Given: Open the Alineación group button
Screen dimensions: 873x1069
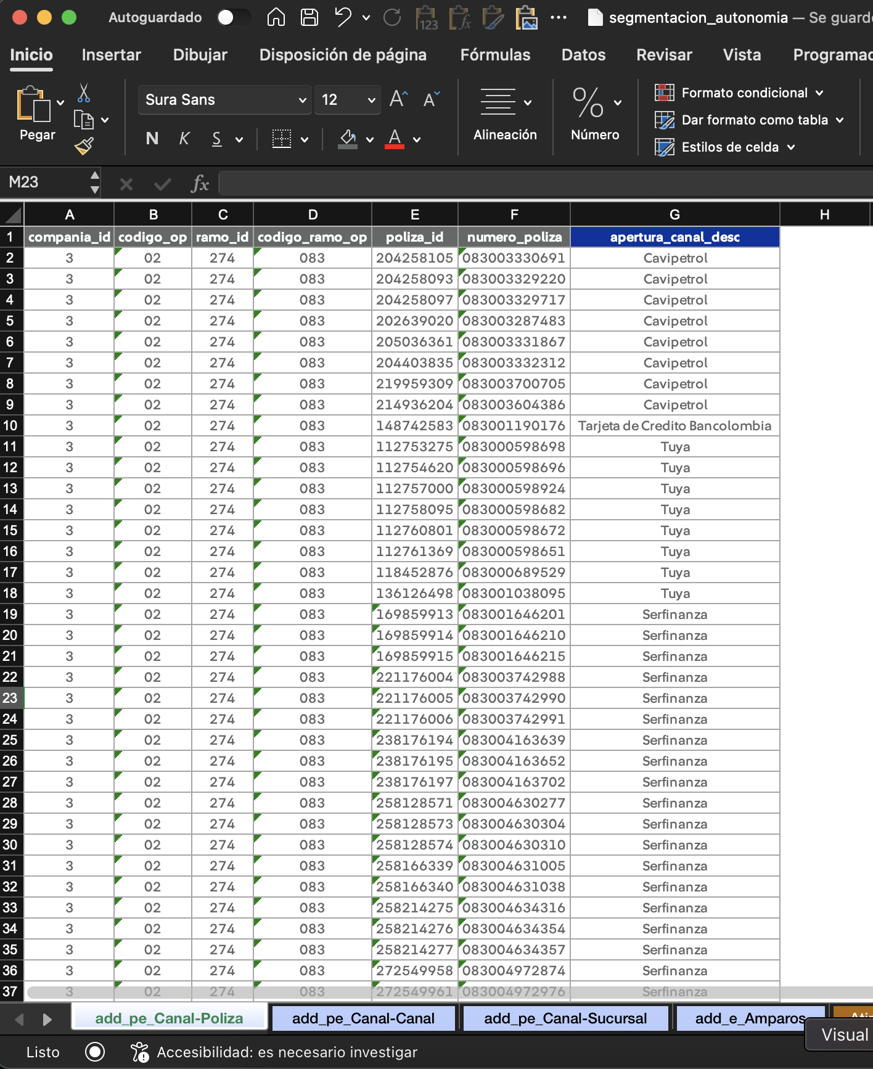Looking at the screenshot, I should (x=505, y=115).
